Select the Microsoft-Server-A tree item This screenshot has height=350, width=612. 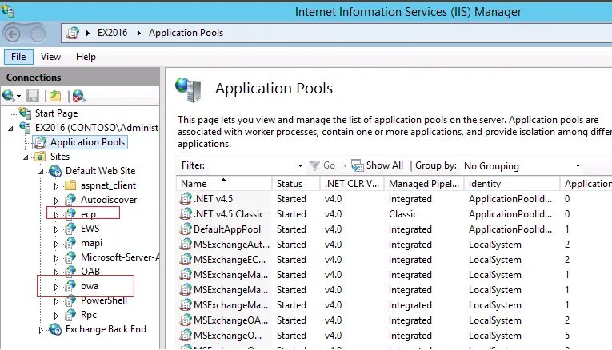120,257
